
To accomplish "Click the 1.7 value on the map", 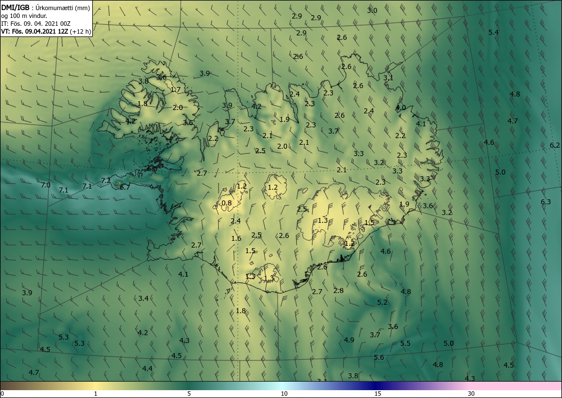I will coord(175,89).
